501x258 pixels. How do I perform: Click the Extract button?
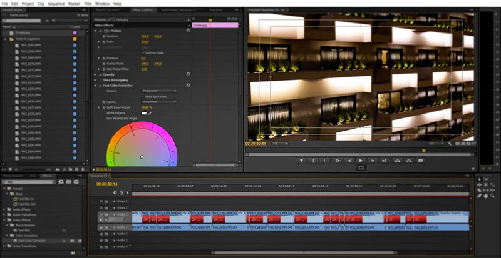coord(409,161)
